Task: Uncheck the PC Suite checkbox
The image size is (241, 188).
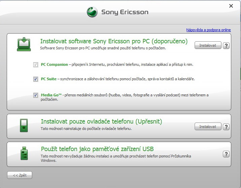Action: (x=36, y=79)
